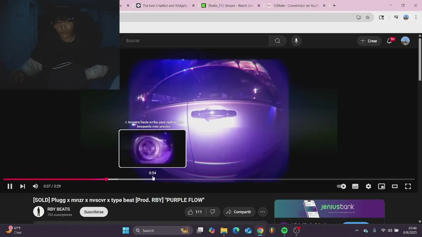The image size is (422, 237).
Task: Click the install app icon in address bar
Action: tap(359, 17)
